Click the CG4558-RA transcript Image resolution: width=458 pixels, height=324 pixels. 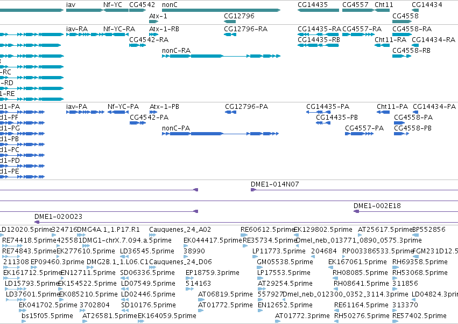pyautogui.click(x=402, y=35)
